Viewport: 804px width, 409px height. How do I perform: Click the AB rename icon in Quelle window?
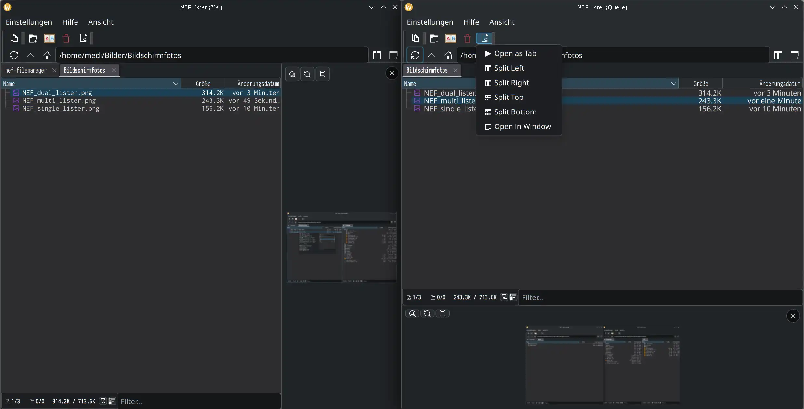pos(451,38)
